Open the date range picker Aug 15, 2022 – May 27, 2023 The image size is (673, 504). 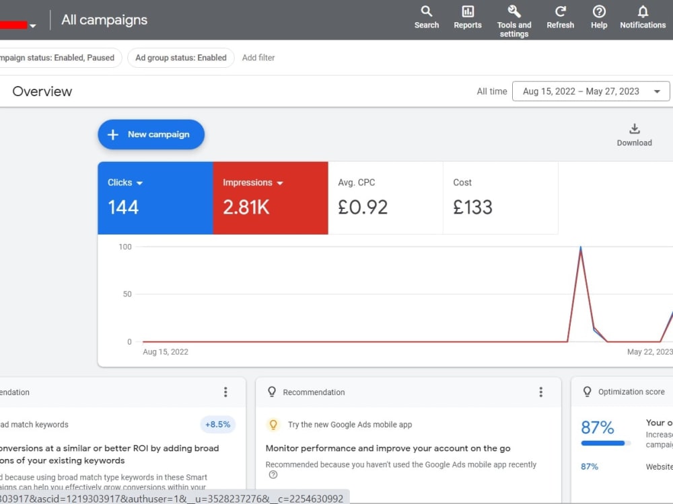(591, 91)
